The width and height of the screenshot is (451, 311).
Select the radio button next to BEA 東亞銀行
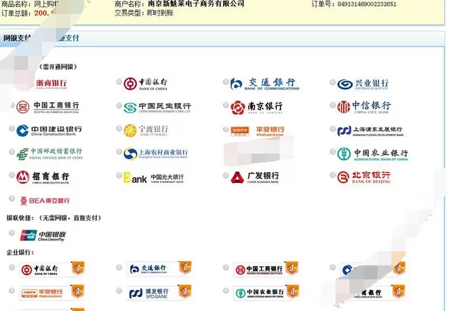12,198
